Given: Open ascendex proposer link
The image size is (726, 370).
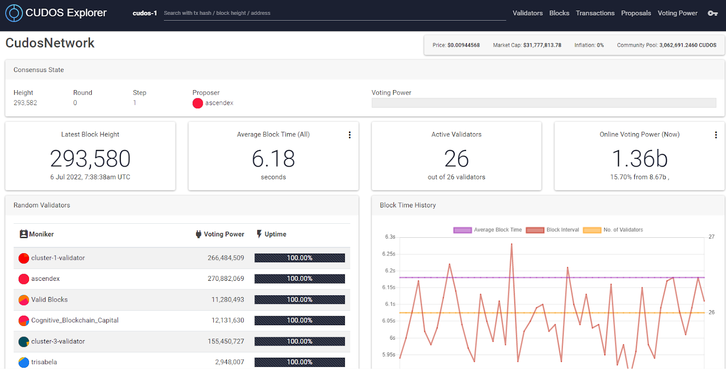Looking at the screenshot, I should [x=219, y=103].
